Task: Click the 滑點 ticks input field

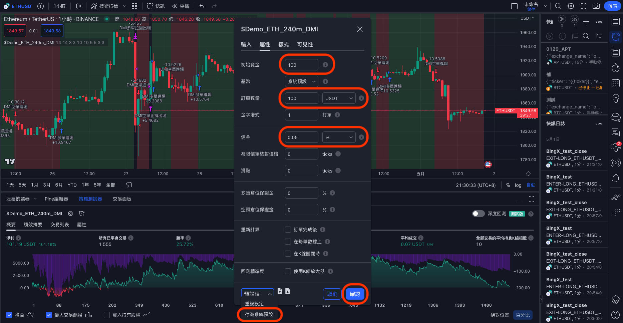Action: 302,171
